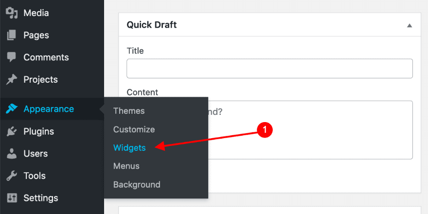Choose Menus in the Appearance submenu
The height and width of the screenshot is (214, 428).
[x=126, y=166]
